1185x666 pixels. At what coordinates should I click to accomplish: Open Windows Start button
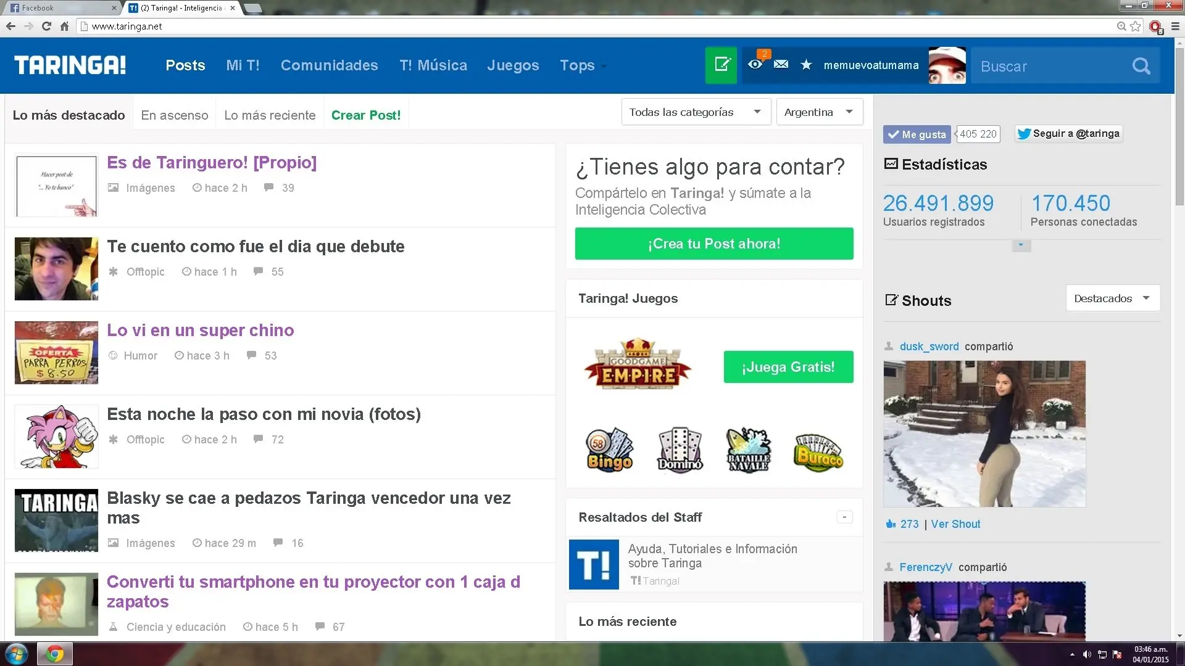tap(17, 654)
